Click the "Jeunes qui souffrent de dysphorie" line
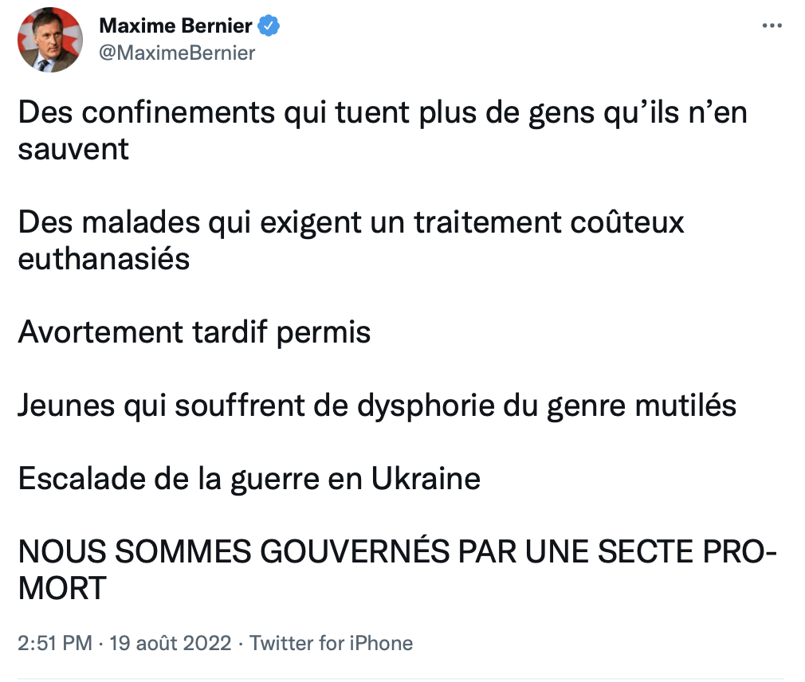 click(x=377, y=406)
